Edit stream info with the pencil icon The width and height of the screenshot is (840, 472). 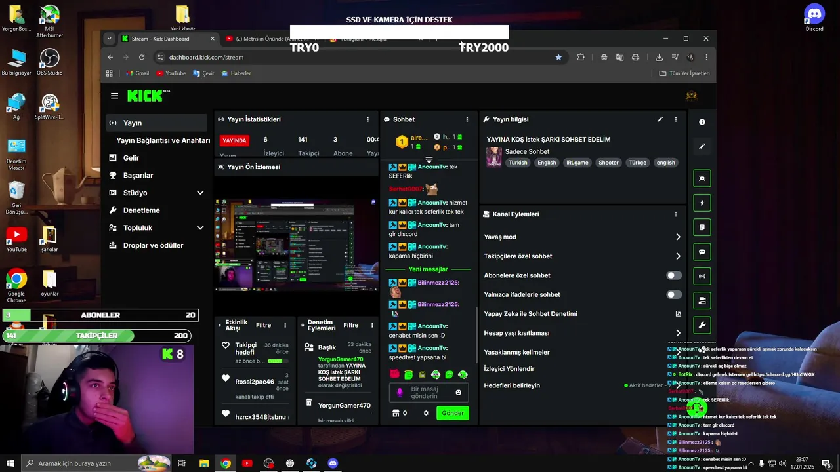pos(660,119)
